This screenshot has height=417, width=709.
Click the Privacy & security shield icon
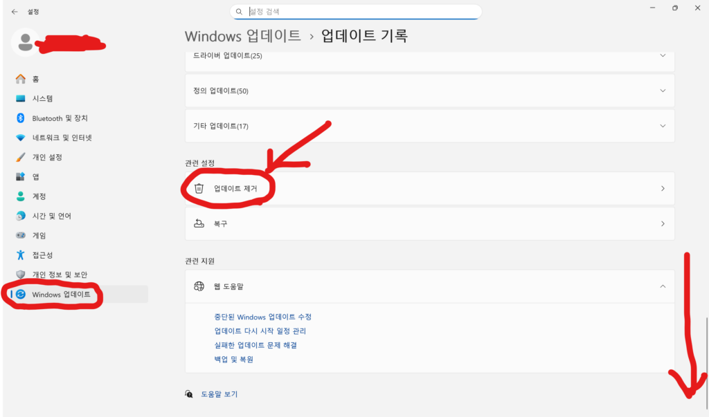click(20, 275)
